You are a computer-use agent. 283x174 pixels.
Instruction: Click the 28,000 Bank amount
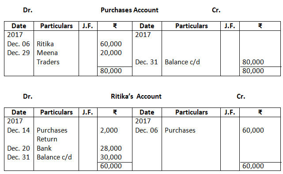pos(111,148)
